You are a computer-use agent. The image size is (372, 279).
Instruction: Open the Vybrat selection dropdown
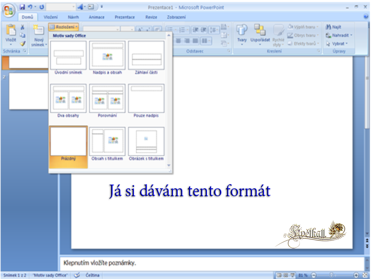pyautogui.click(x=337, y=44)
